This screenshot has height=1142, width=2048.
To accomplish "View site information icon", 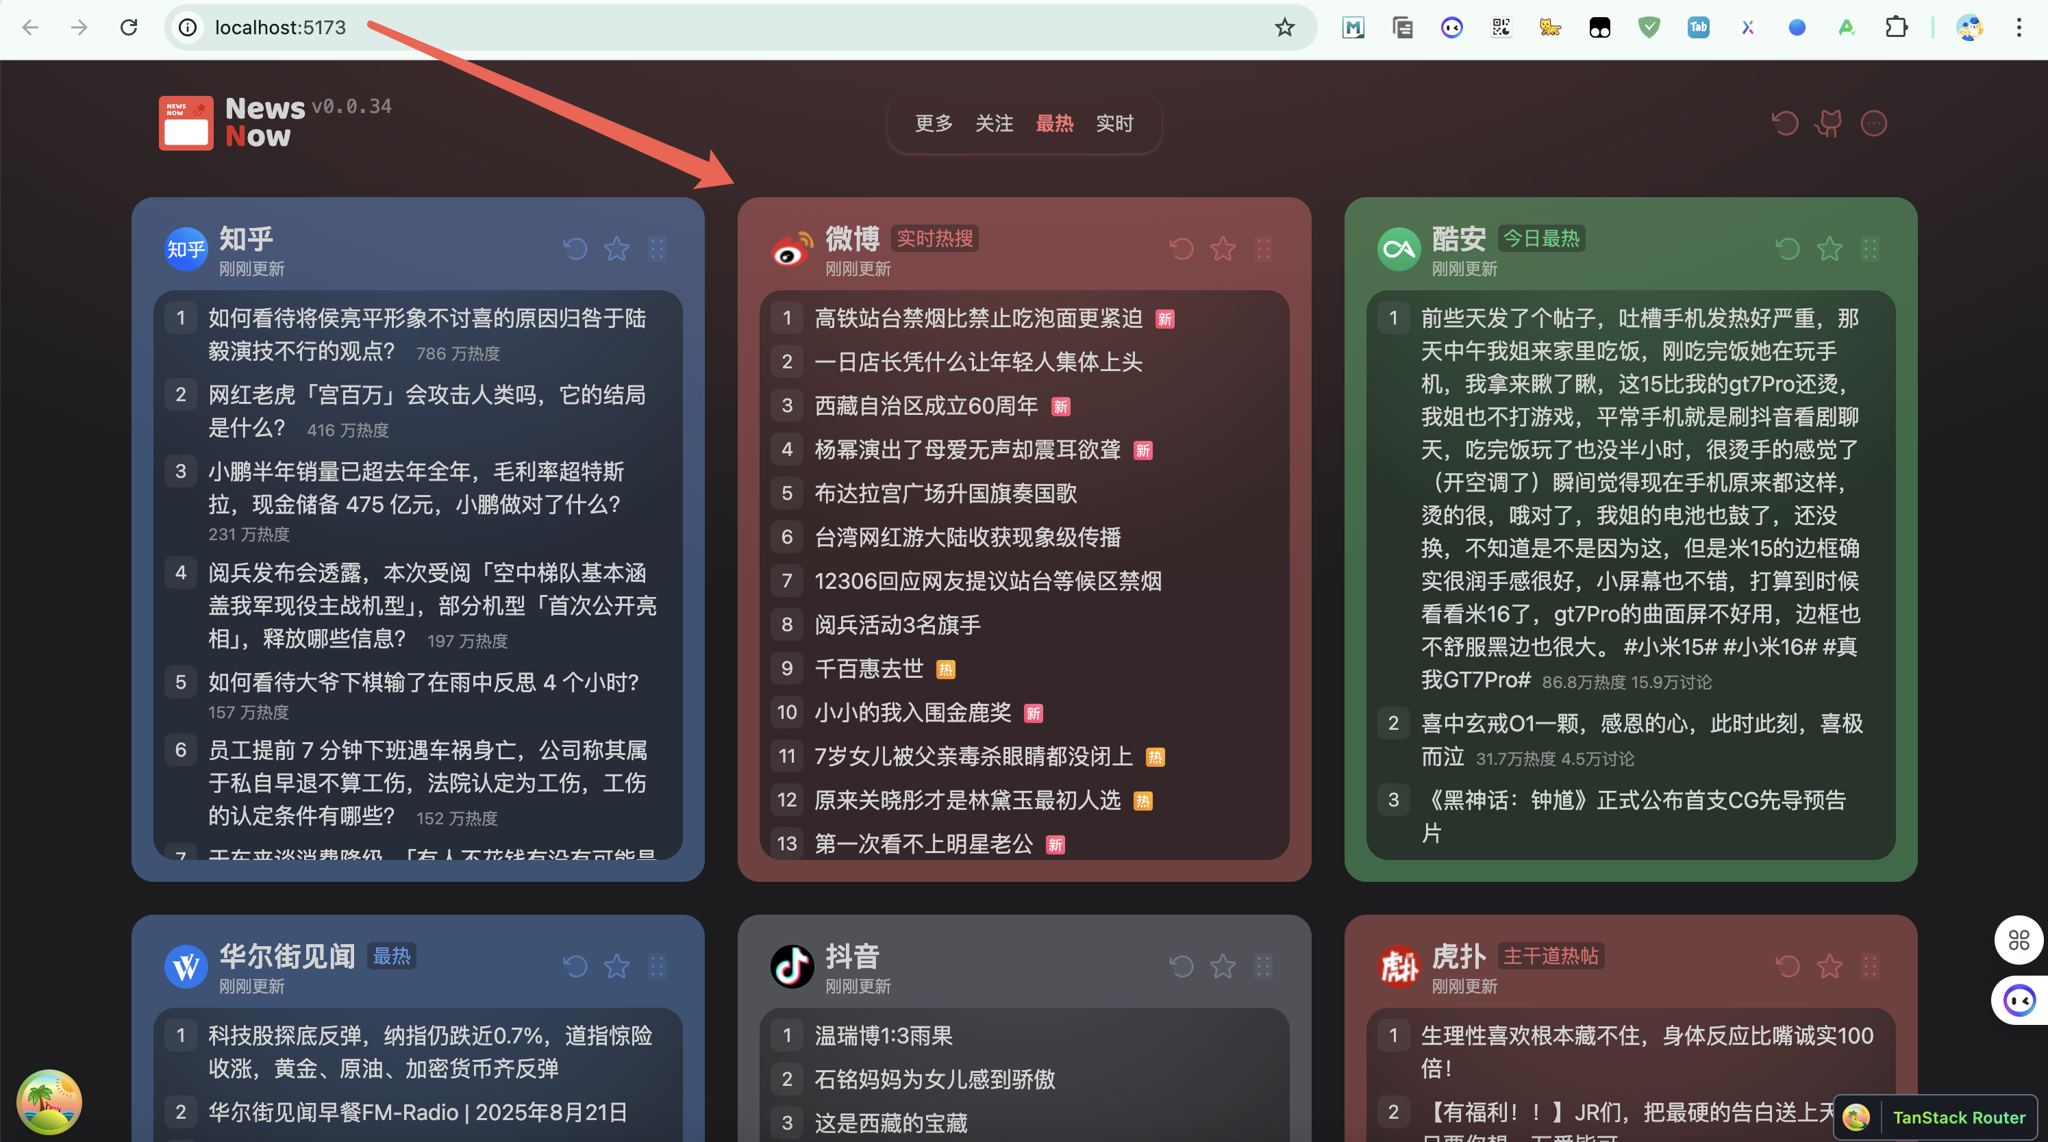I will point(188,28).
